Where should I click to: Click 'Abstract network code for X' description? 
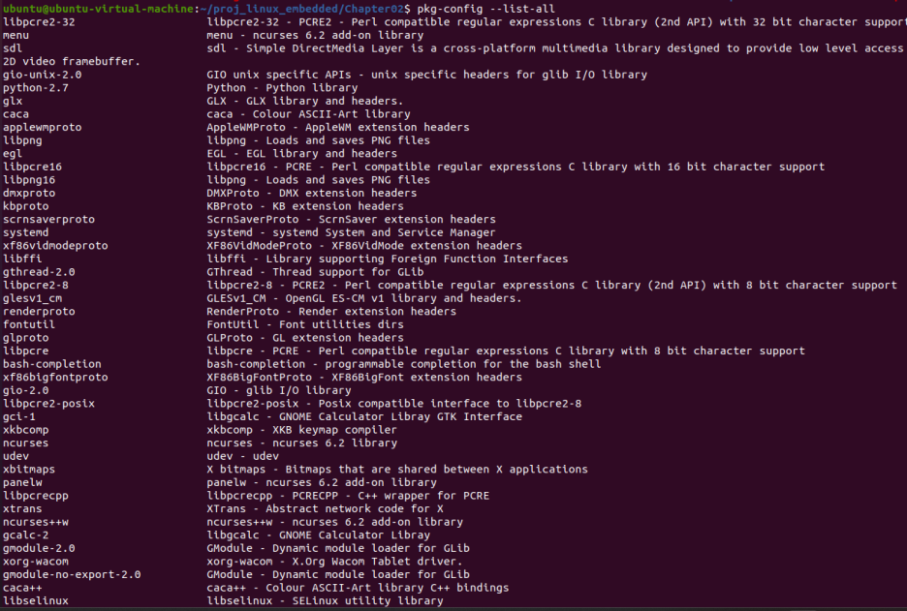coord(355,508)
